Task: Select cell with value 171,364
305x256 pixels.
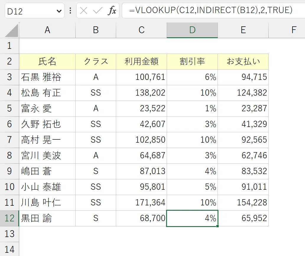Action: (x=141, y=203)
